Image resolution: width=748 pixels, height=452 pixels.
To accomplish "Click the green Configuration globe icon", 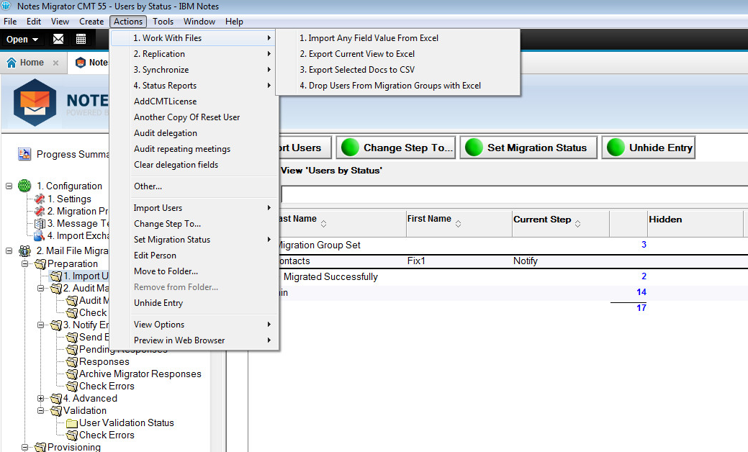I will (x=24, y=186).
